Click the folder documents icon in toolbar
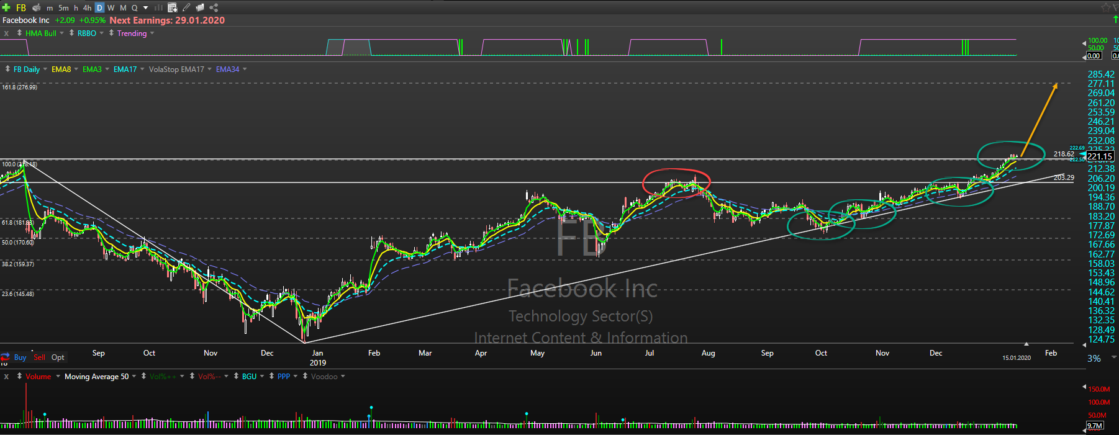The image size is (1119, 435). 200,8
